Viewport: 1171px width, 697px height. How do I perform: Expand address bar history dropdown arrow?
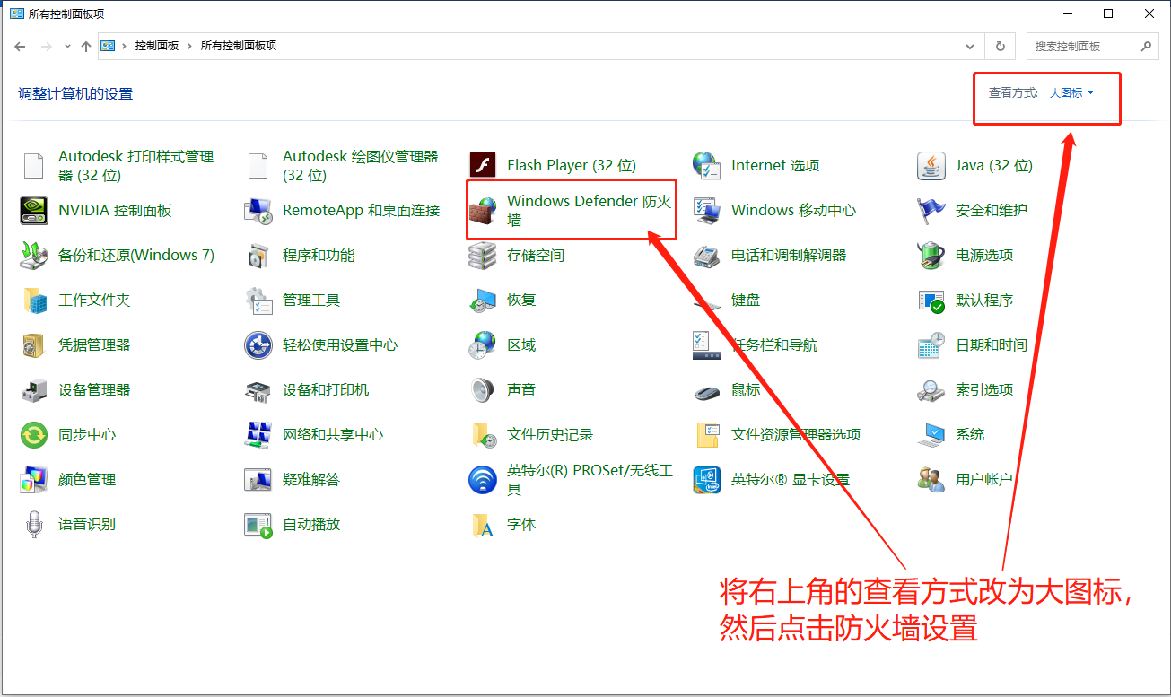[x=970, y=46]
